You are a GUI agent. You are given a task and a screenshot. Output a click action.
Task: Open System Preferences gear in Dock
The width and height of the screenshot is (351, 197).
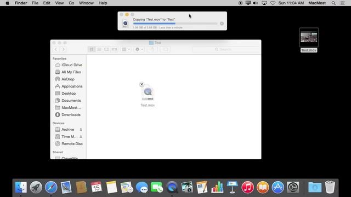click(x=293, y=187)
